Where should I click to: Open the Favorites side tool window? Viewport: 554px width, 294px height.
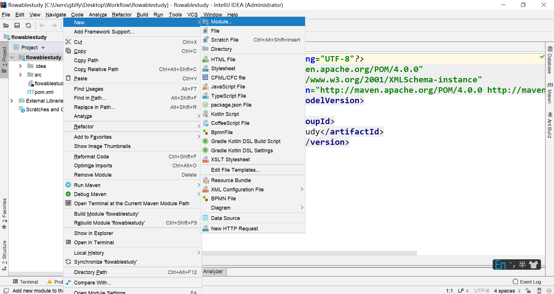tap(4, 214)
